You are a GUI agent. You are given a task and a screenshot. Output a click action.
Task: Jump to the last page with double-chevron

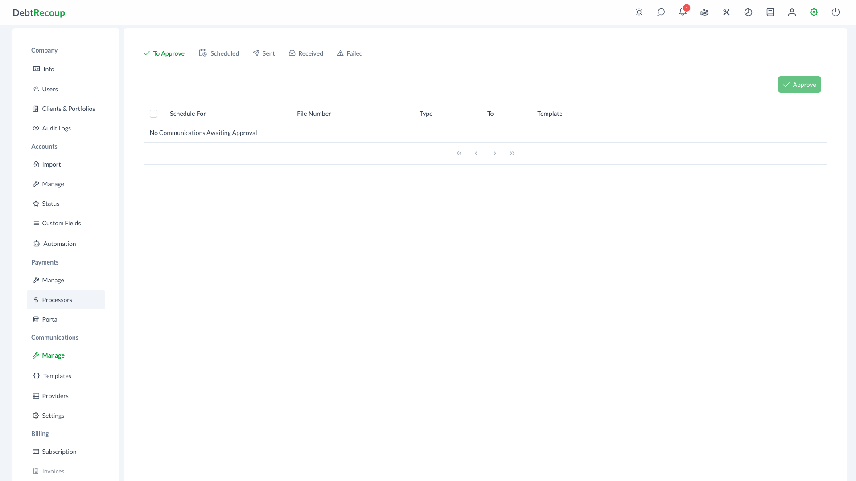click(512, 153)
